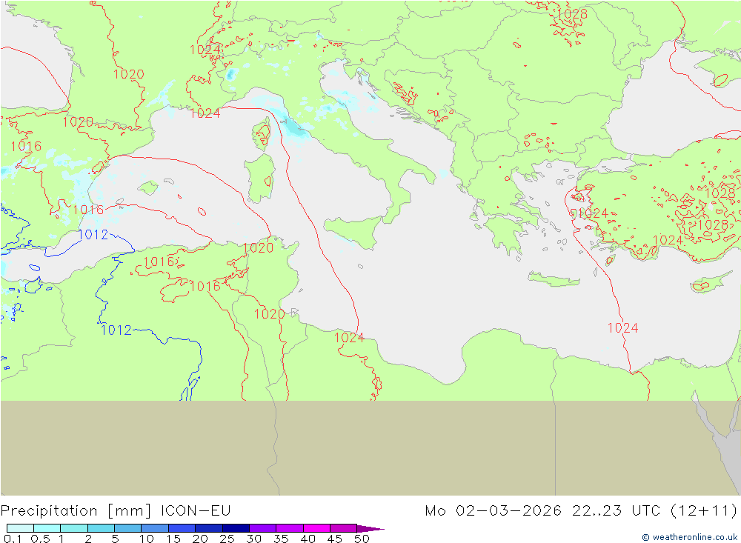This screenshot has width=741, height=543.
Task: Click the legend value label '35'
Action: pyautogui.click(x=281, y=539)
